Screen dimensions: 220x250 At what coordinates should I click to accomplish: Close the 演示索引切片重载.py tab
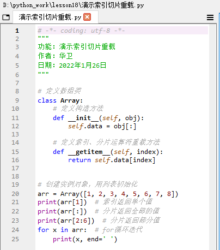point(87,17)
